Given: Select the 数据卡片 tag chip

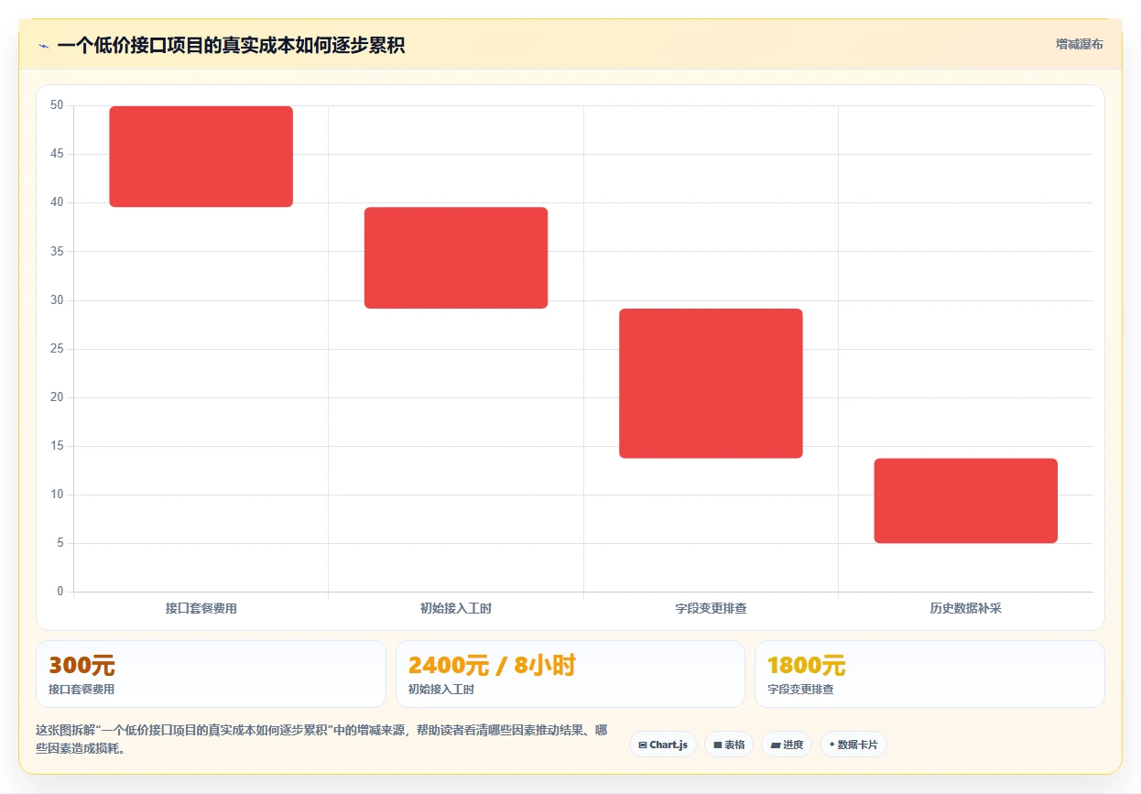Looking at the screenshot, I should [853, 745].
